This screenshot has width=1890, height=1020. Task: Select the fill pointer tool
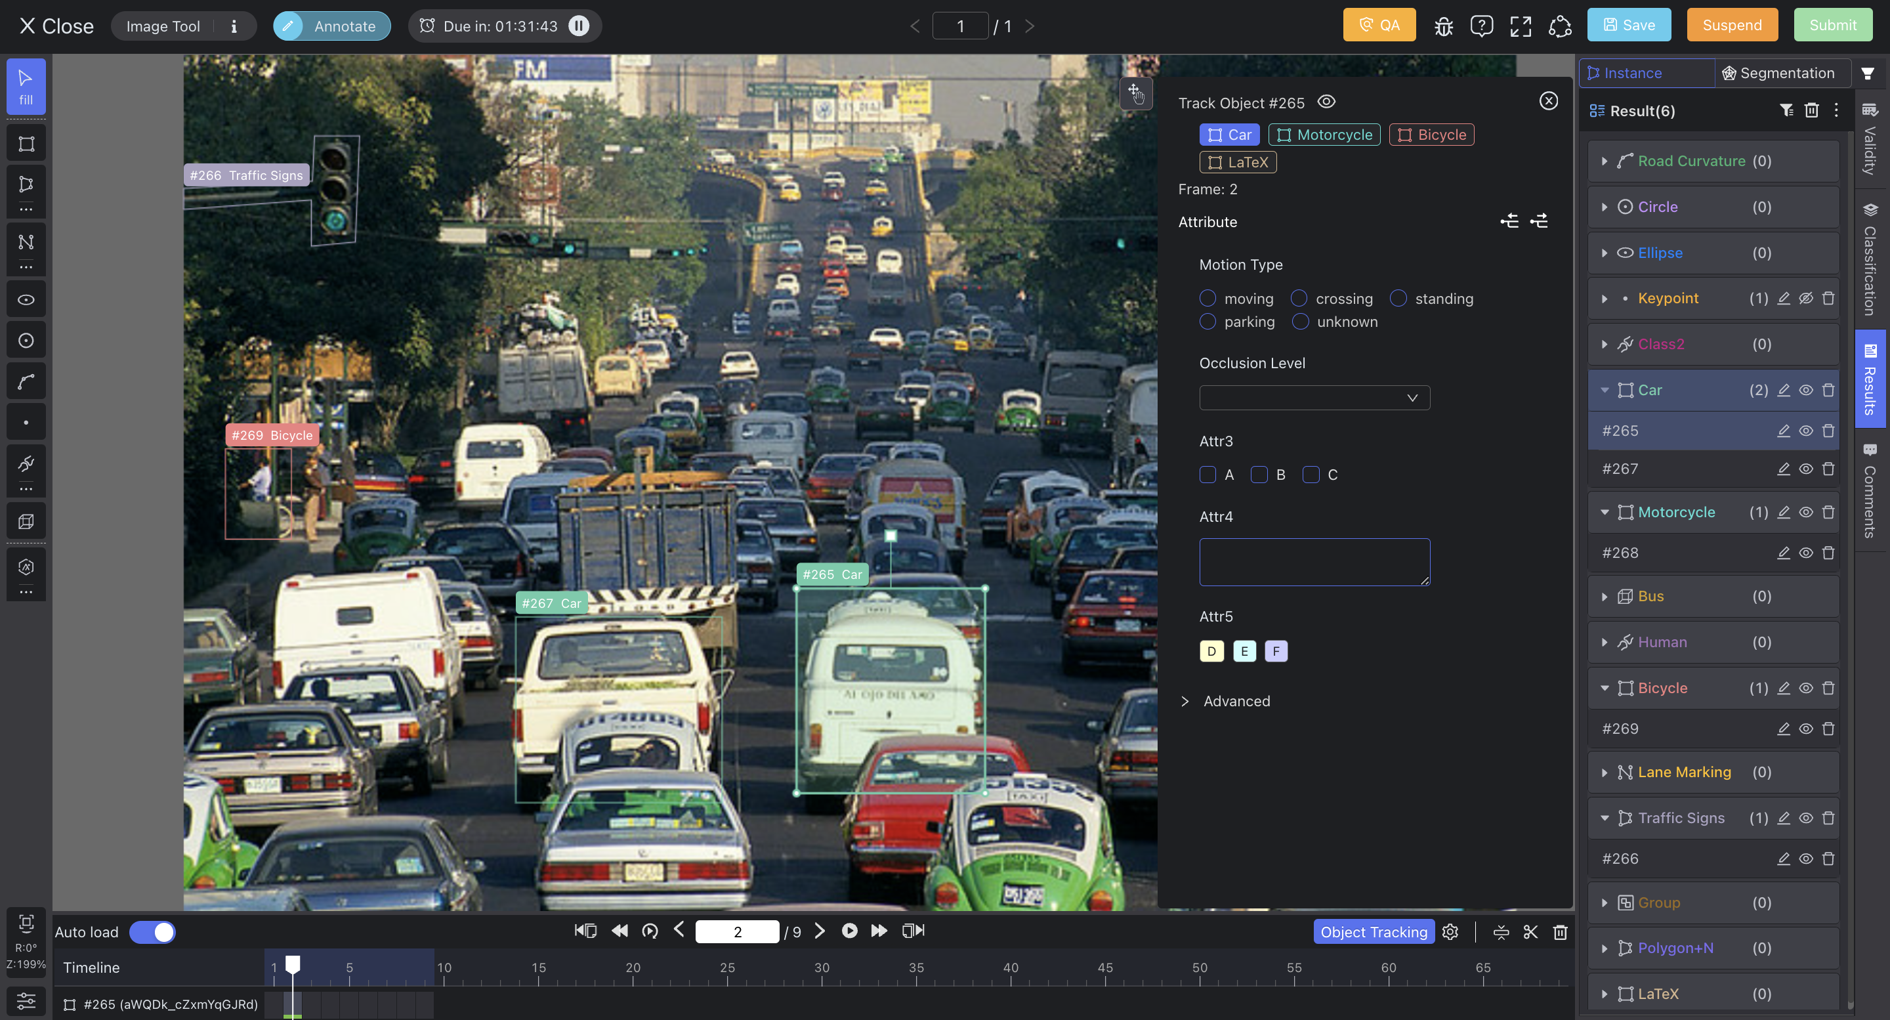(26, 87)
